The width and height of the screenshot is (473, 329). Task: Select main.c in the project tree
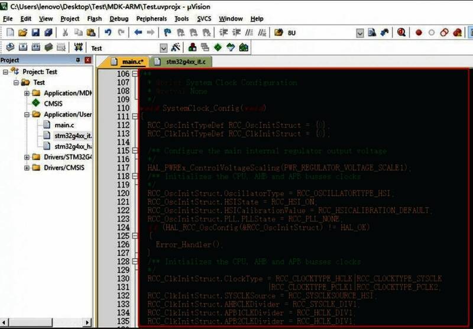pos(64,125)
